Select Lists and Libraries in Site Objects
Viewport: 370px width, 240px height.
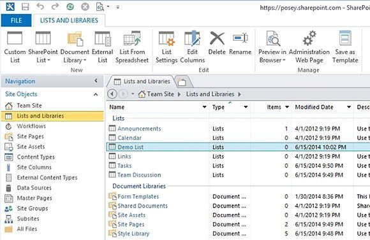(x=52, y=116)
